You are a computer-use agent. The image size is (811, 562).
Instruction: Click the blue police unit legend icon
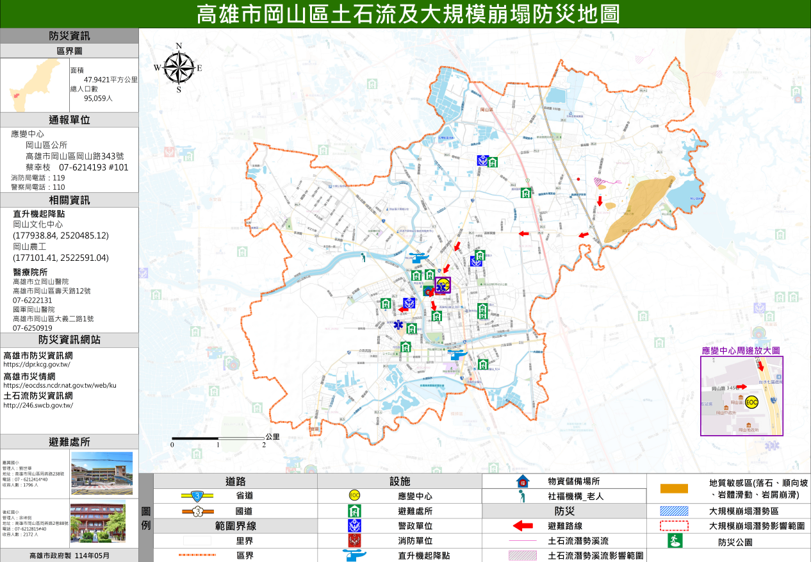coord(354,525)
